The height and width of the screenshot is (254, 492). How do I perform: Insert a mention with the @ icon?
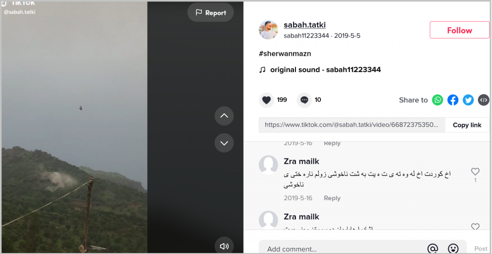(433, 249)
